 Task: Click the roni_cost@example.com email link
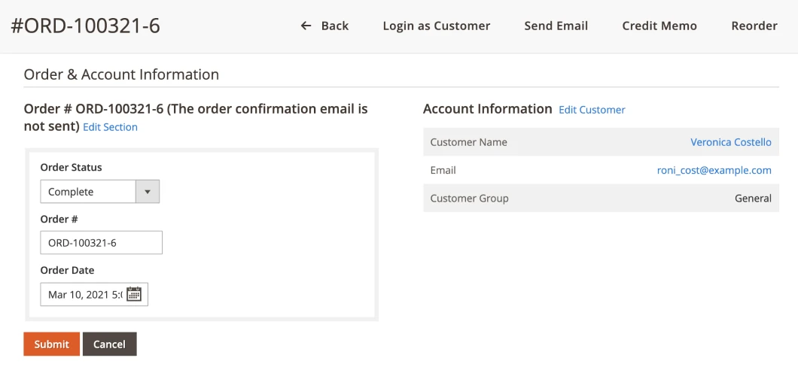(x=714, y=170)
